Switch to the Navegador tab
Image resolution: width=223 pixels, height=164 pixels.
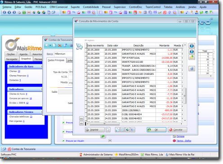(x=12, y=59)
